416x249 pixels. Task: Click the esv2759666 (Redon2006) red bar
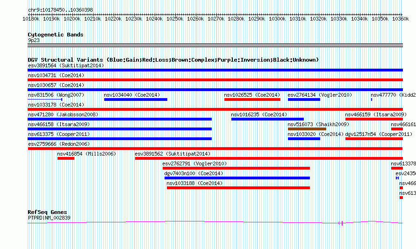pyautogui.click(x=215, y=149)
